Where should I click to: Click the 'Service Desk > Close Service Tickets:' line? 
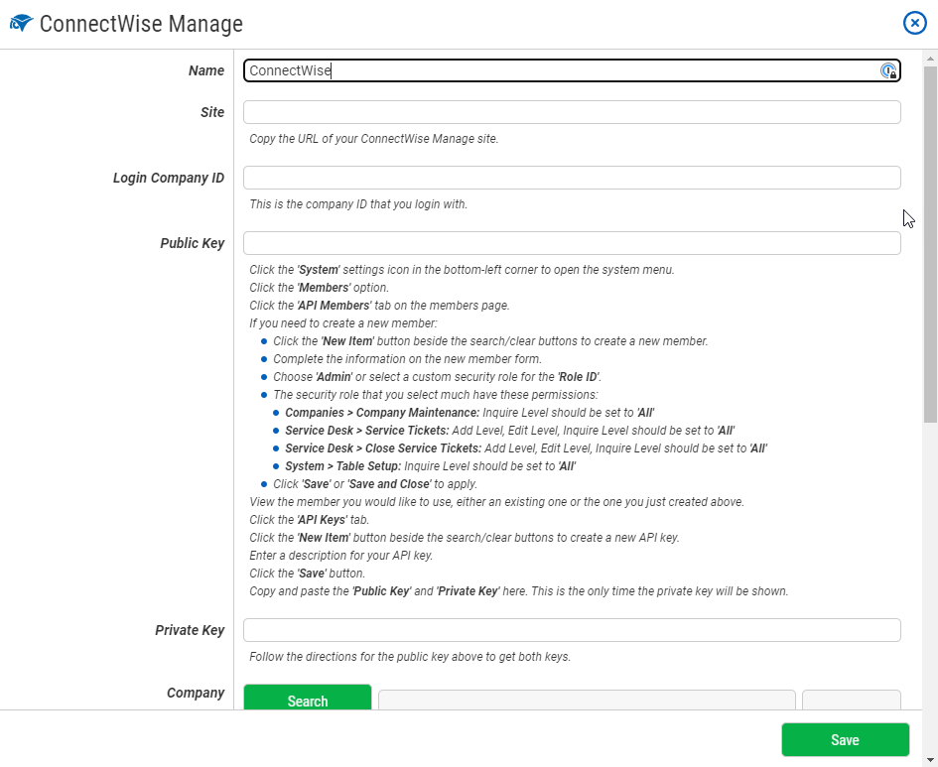point(526,448)
